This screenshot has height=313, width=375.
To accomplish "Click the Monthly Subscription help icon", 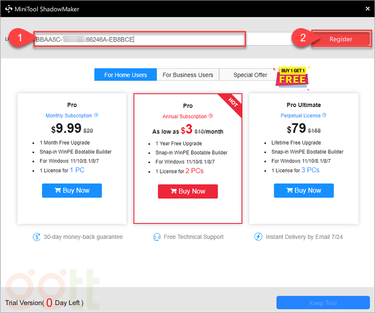I will pyautogui.click(x=96, y=115).
